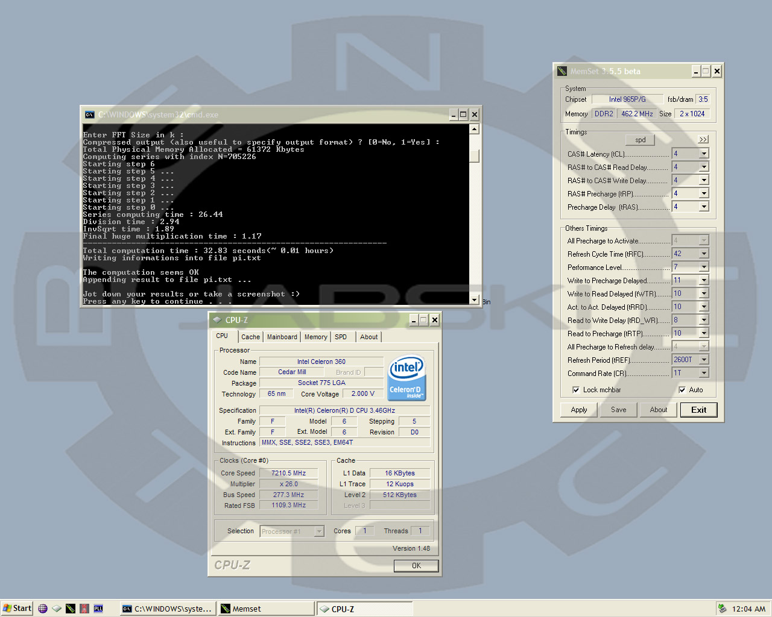
Task: Close the CPU-Z window
Action: 435,320
